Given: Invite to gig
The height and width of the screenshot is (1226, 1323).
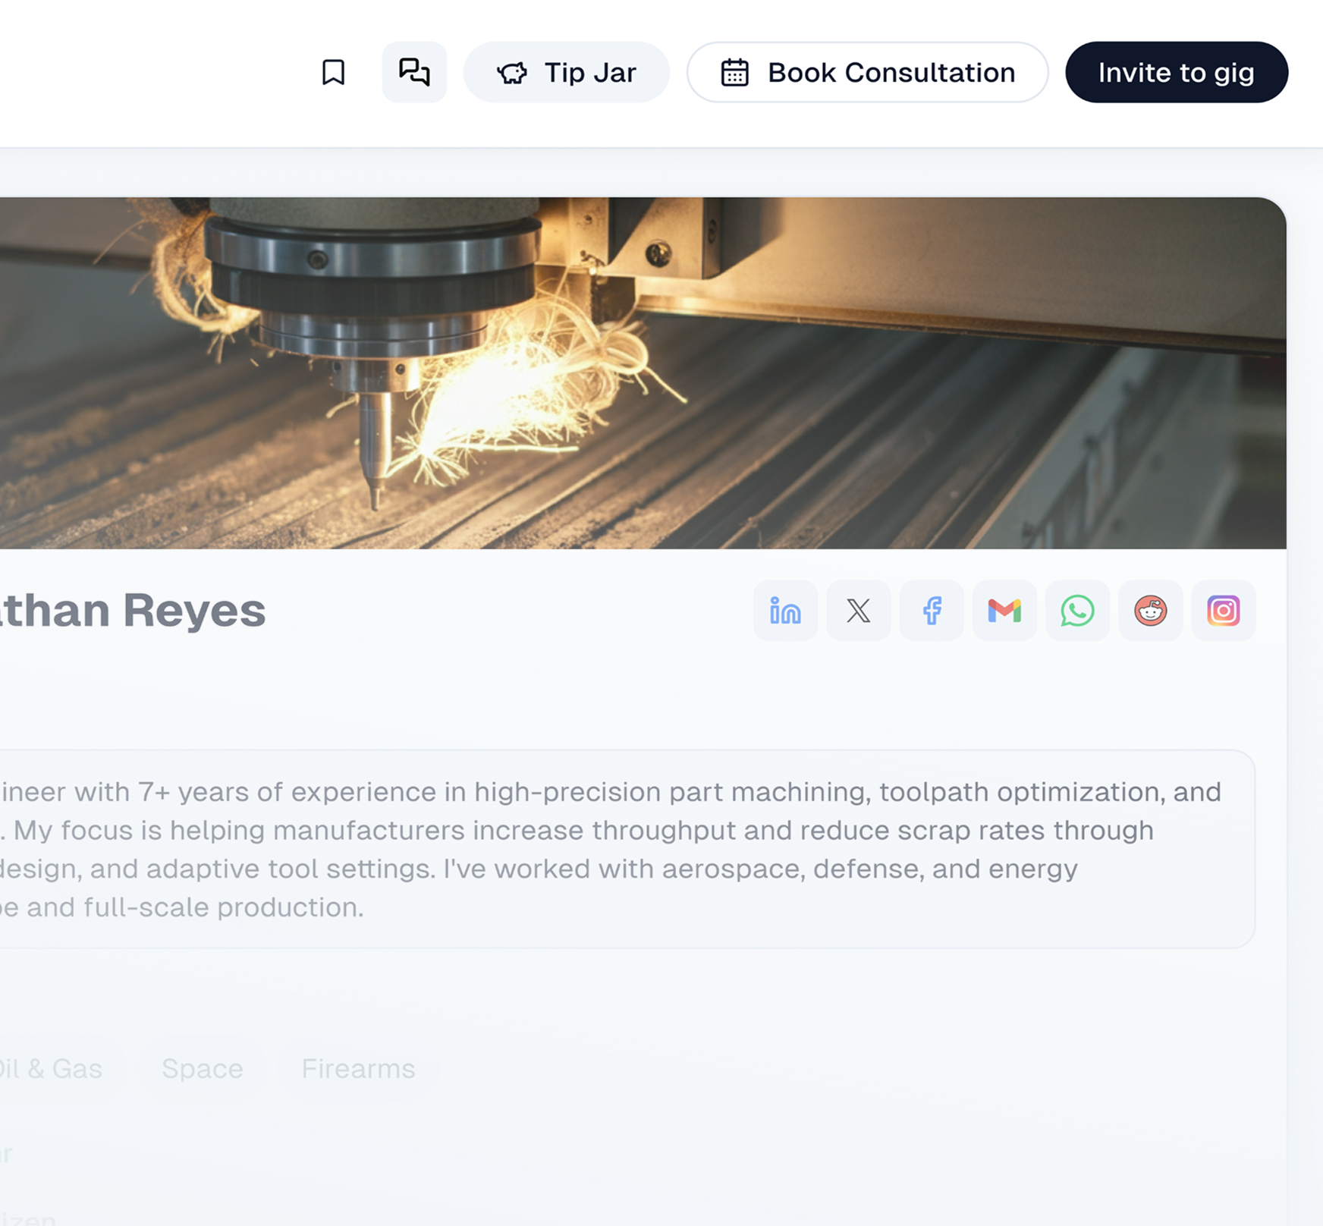Looking at the screenshot, I should pyautogui.click(x=1177, y=72).
